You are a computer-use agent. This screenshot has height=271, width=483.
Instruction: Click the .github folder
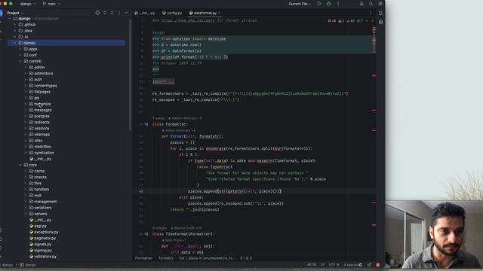click(27, 25)
